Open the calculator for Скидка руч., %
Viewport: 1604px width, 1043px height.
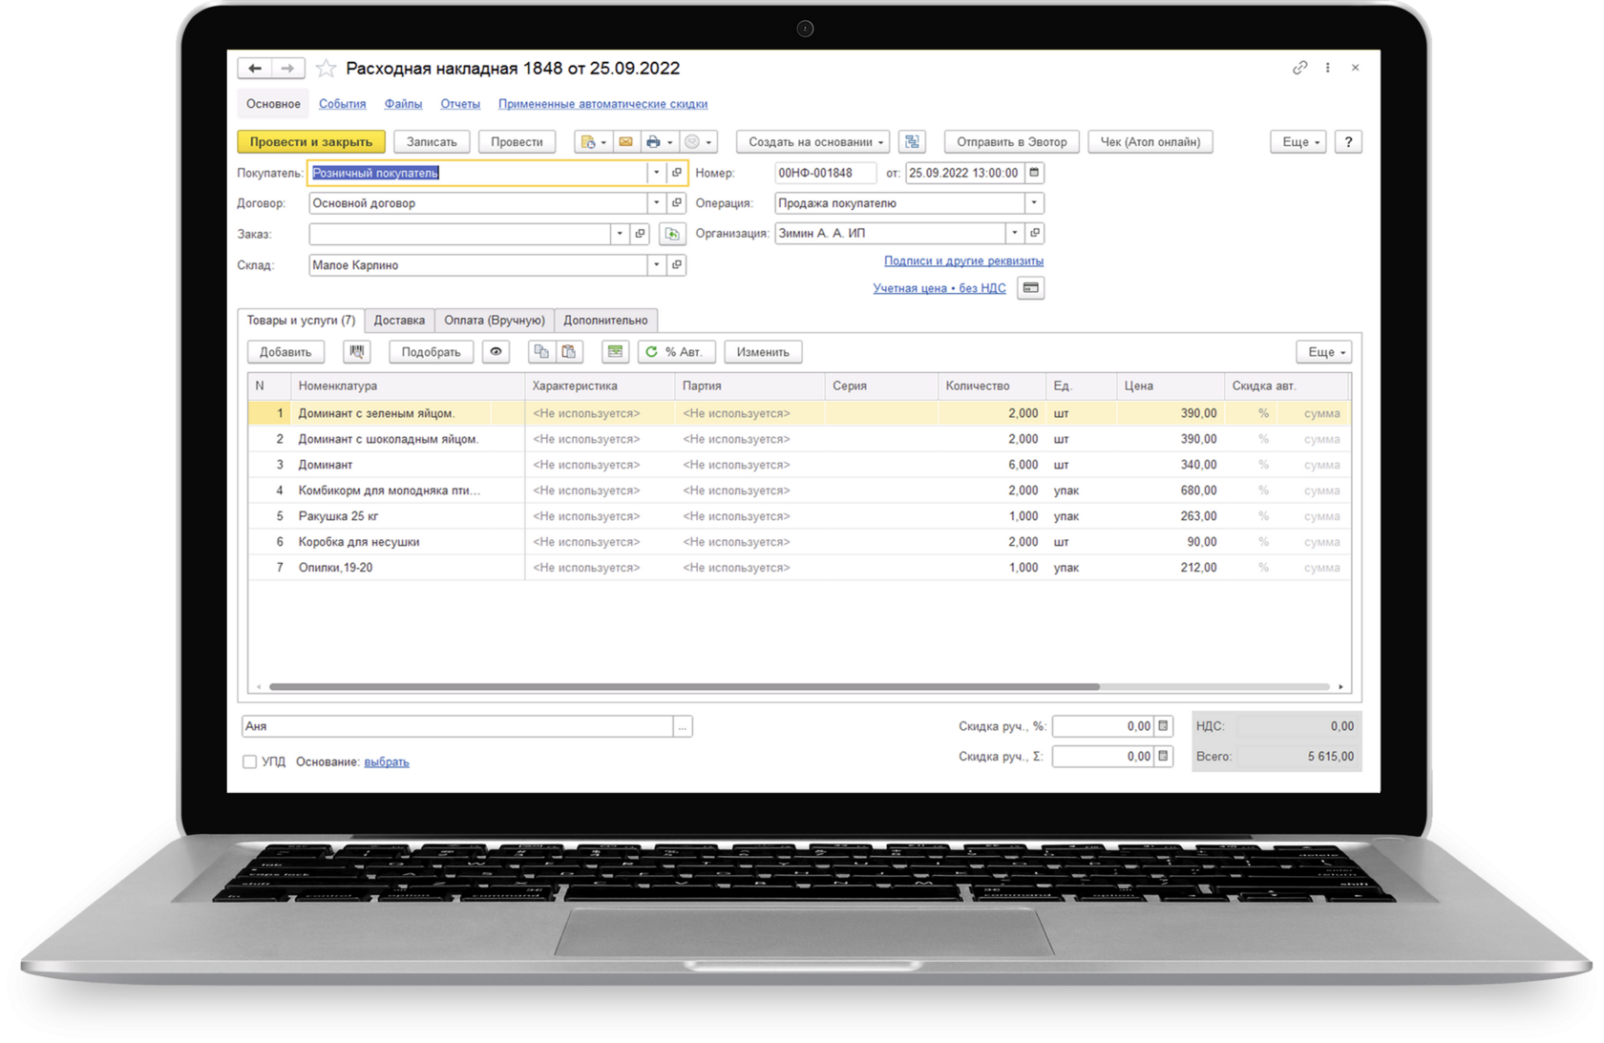[1163, 726]
